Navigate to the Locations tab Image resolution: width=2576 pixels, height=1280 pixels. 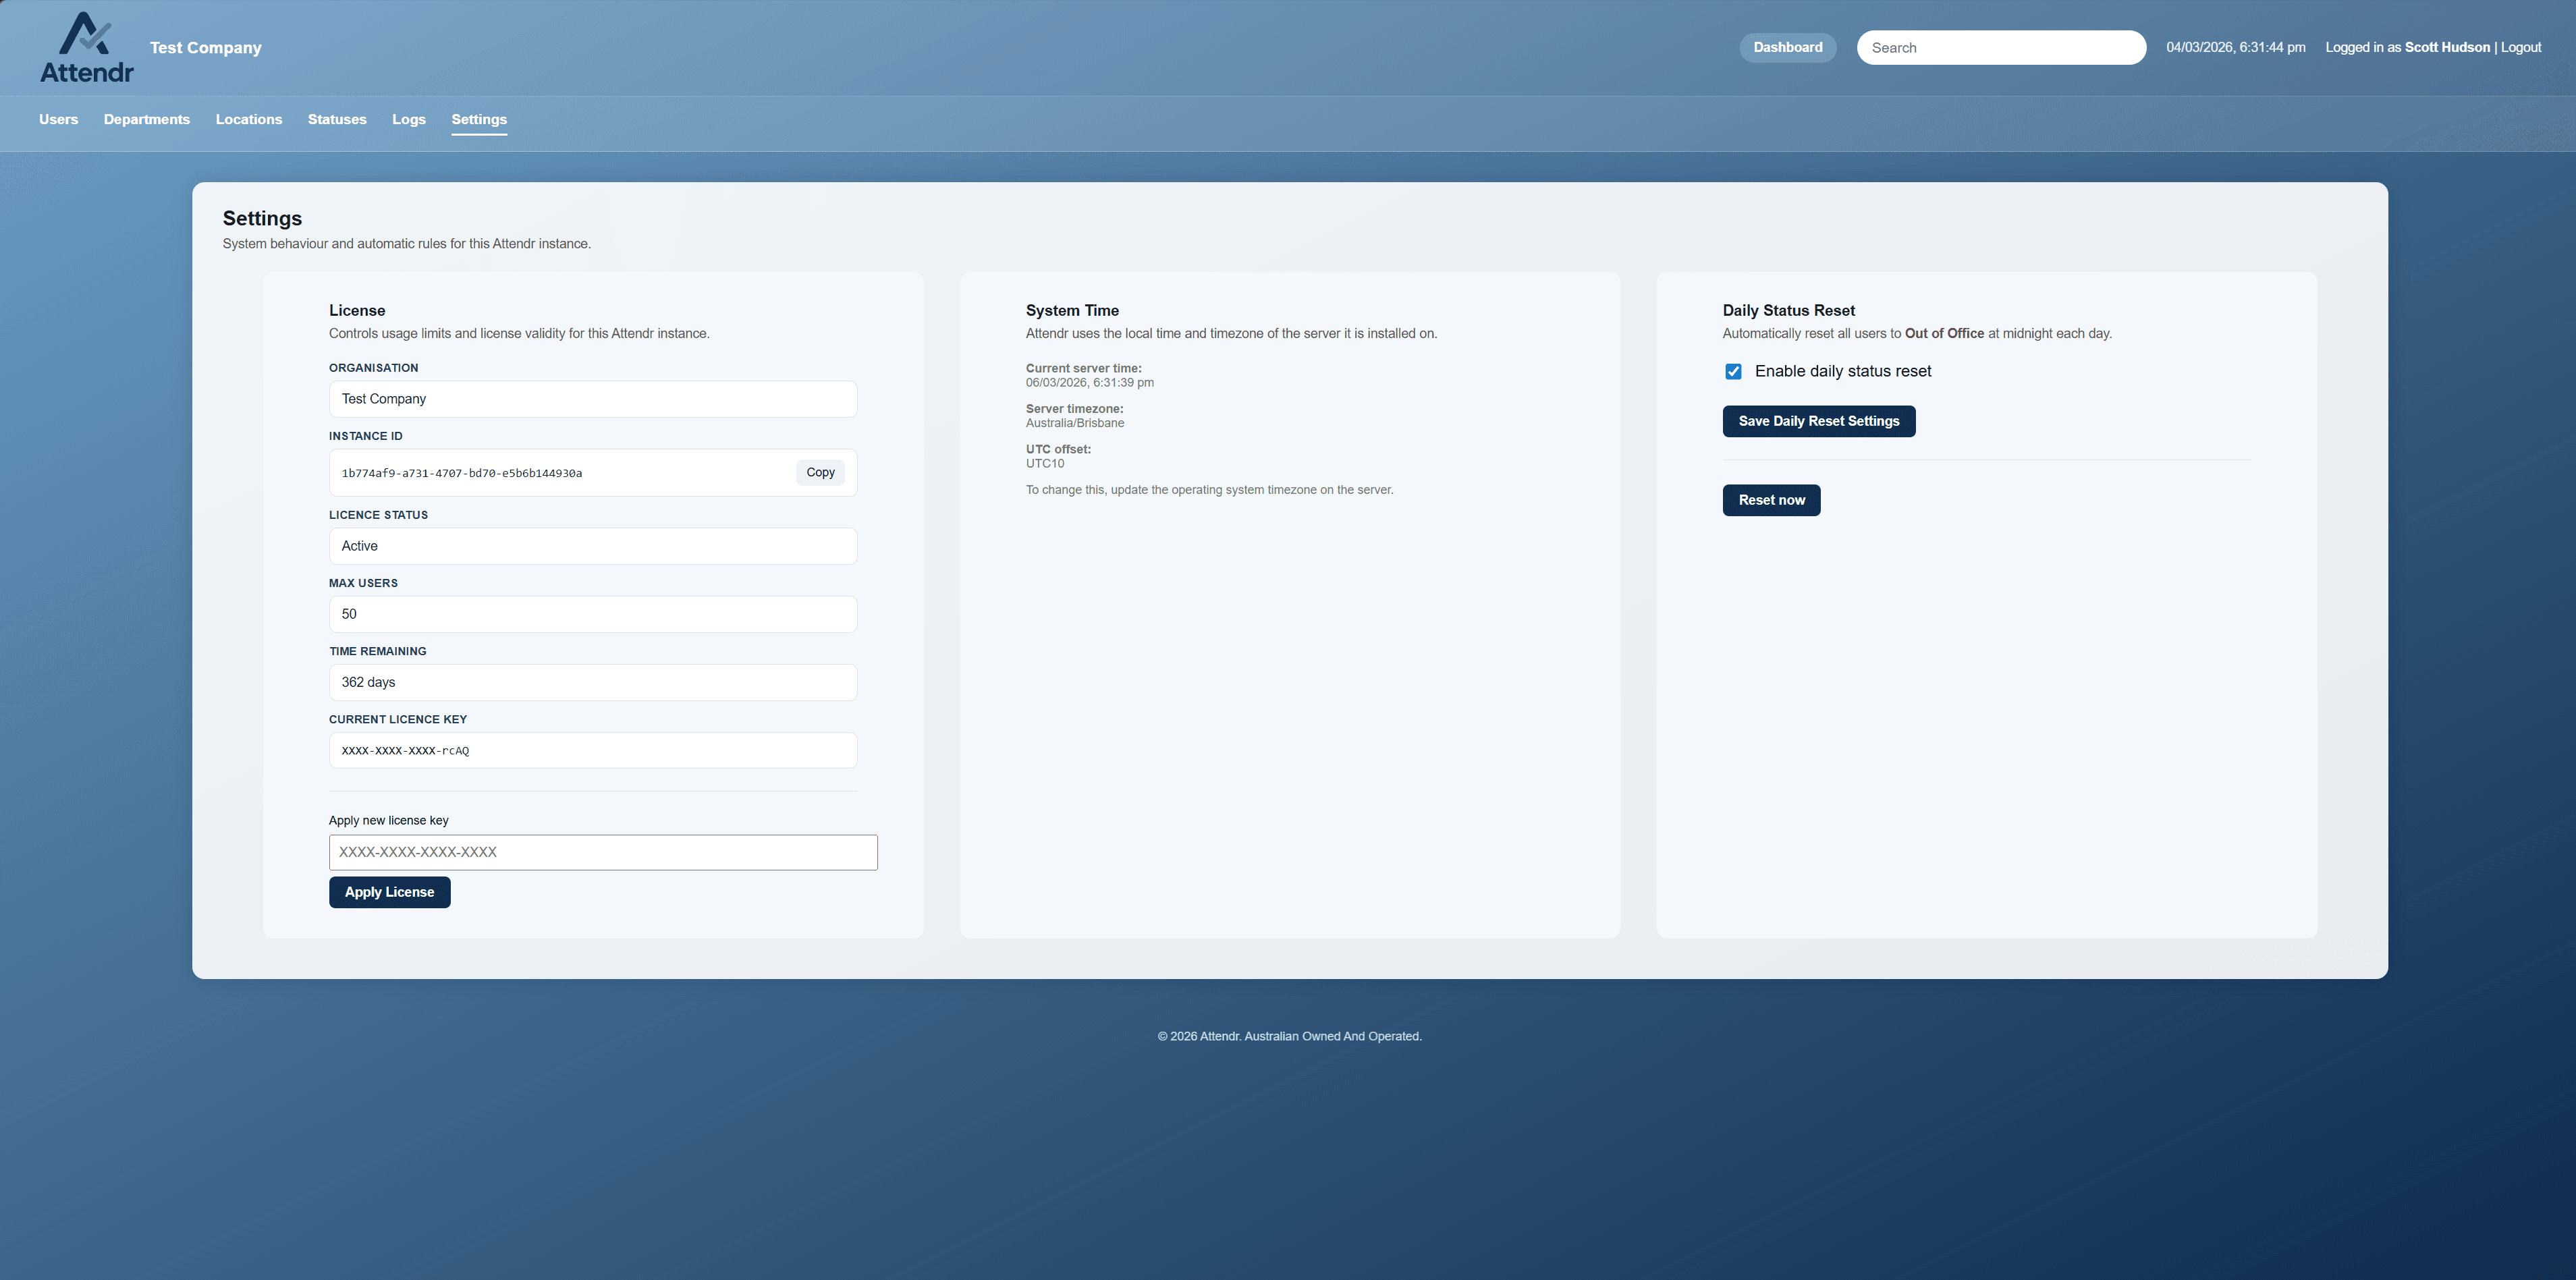(x=248, y=119)
